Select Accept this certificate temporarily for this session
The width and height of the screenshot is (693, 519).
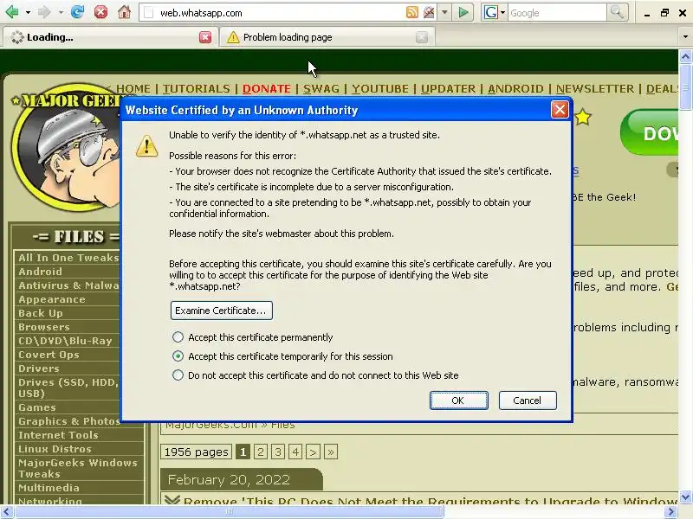178,356
